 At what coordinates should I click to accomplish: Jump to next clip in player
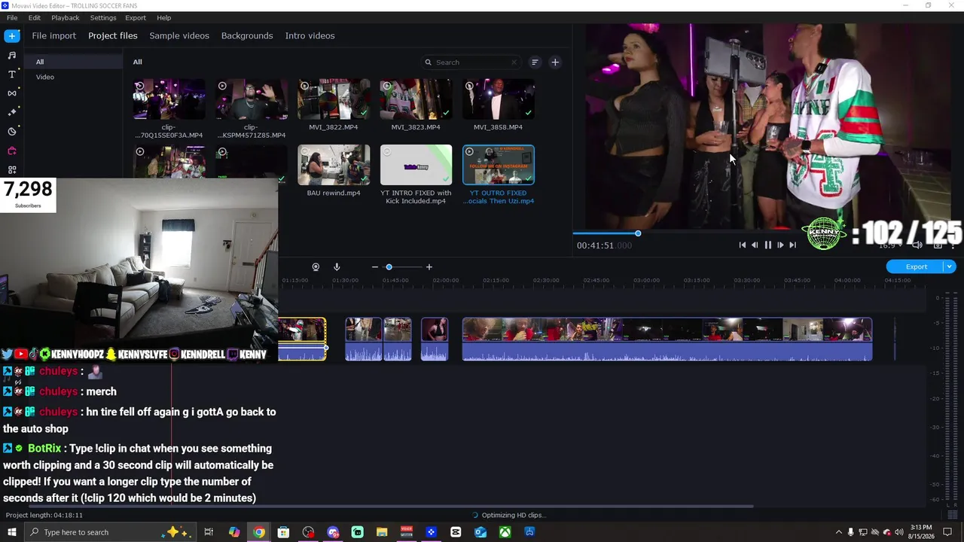point(792,245)
